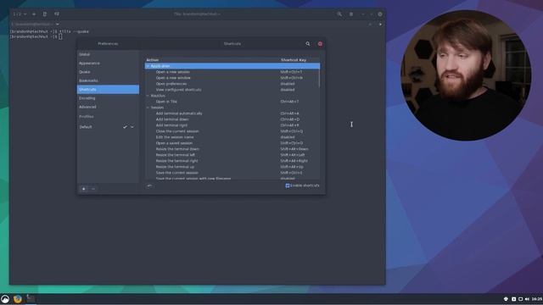Image resolution: width=543 pixels, height=305 pixels.
Task: Show the clock reading 16:25
Action: click(537, 299)
